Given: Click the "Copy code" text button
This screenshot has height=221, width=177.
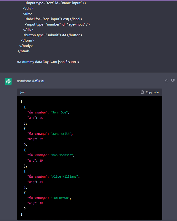Looking at the screenshot, I should point(152,92).
